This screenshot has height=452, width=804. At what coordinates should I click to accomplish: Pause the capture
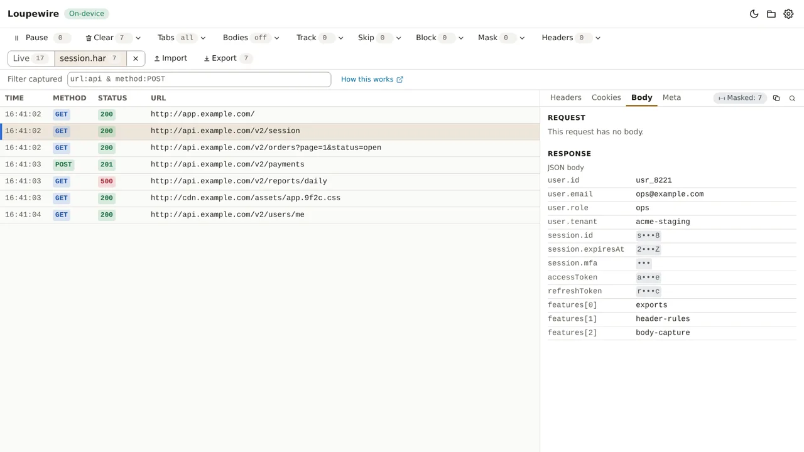41,38
